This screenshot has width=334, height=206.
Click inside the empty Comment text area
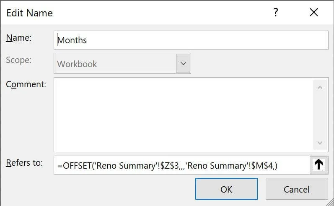183,115
